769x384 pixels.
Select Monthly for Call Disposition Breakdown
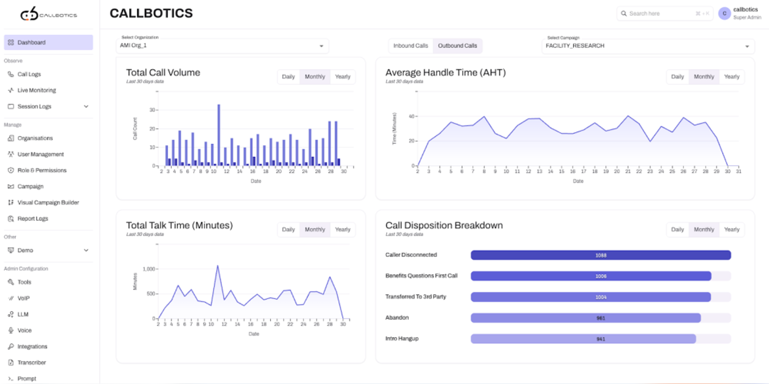coord(704,230)
